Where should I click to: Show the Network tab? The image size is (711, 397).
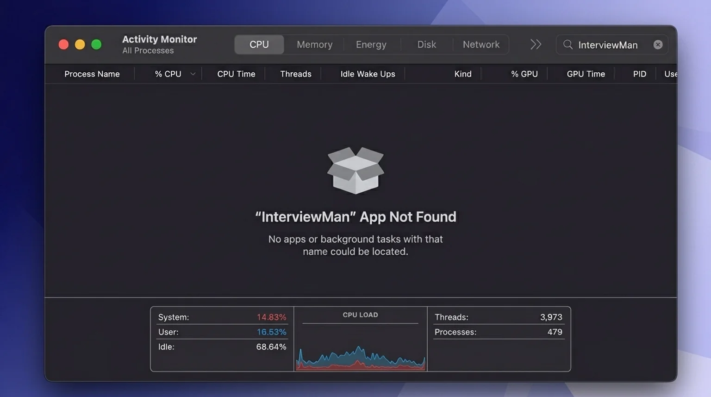[481, 44]
